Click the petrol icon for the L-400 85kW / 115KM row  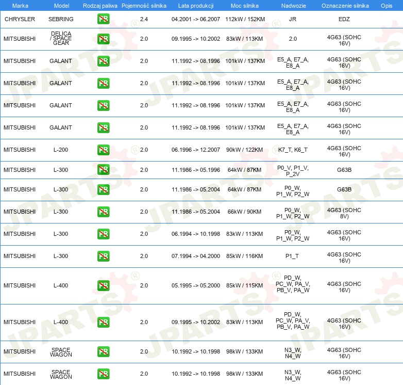(103, 286)
